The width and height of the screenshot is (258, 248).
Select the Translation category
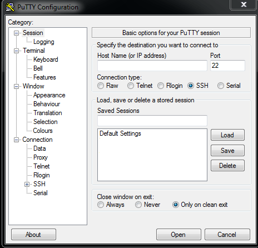48,113
